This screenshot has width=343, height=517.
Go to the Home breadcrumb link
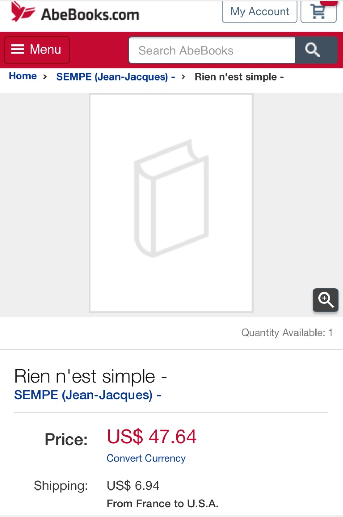[22, 76]
